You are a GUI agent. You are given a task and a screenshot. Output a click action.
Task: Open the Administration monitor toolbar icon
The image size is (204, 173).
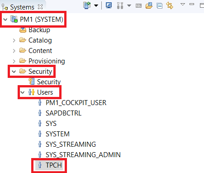click(x=109, y=5)
